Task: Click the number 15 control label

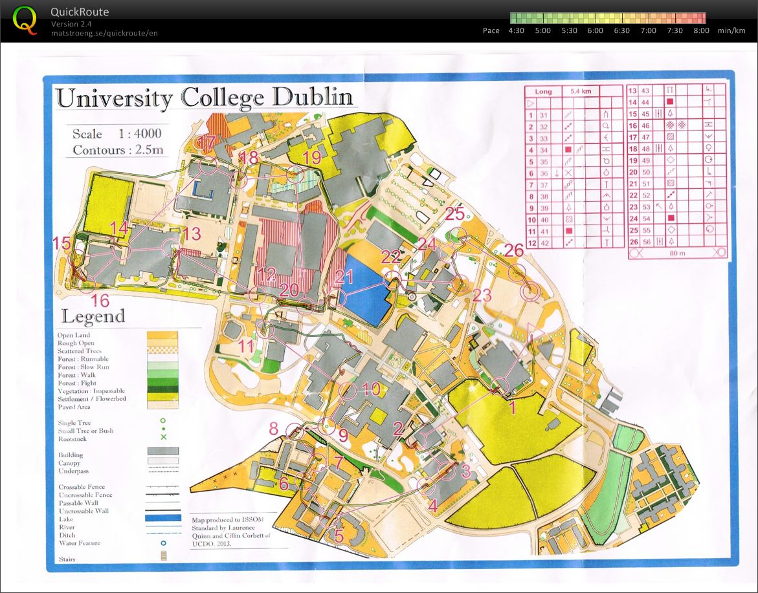Action: (62, 243)
